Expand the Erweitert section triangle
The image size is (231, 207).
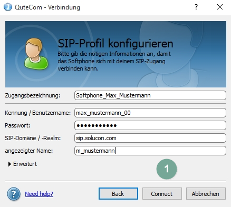pyautogui.click(x=9, y=164)
